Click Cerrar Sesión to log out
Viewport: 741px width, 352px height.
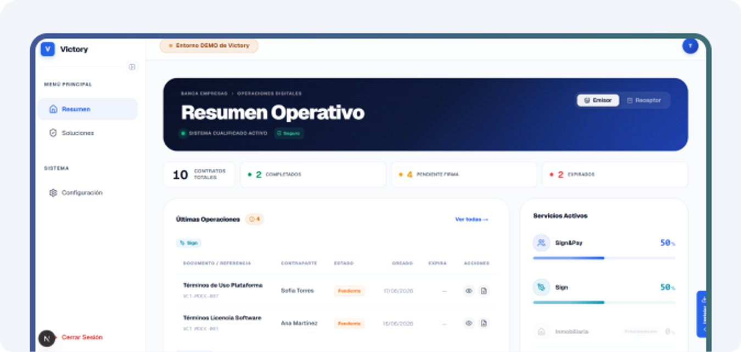[82, 337]
